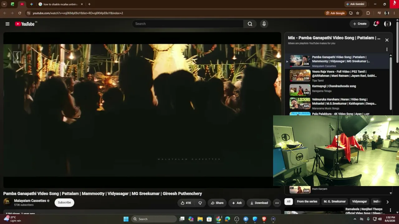399x224 pixels.
Task: Open a new browser tab
Action: coord(89,4)
